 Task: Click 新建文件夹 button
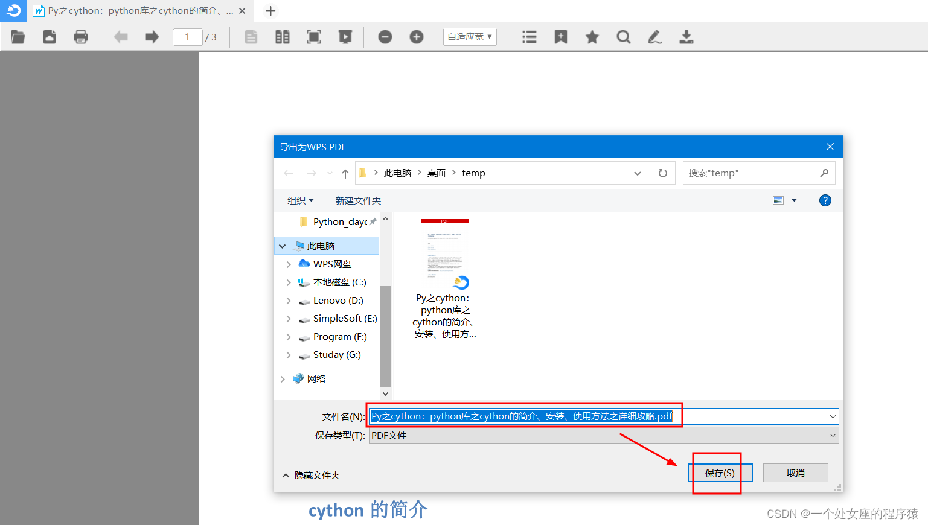click(x=358, y=200)
